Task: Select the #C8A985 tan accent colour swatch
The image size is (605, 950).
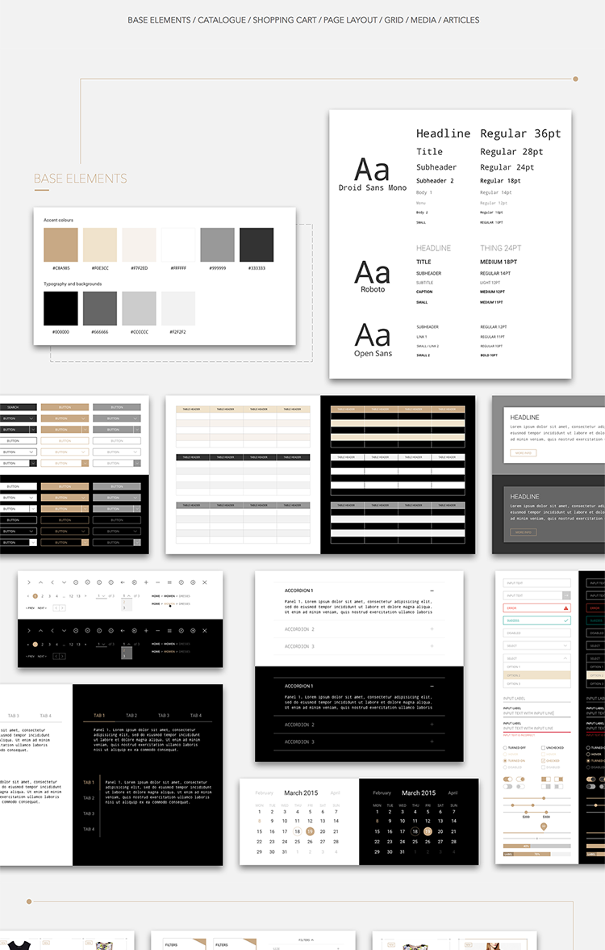Action: pos(60,245)
